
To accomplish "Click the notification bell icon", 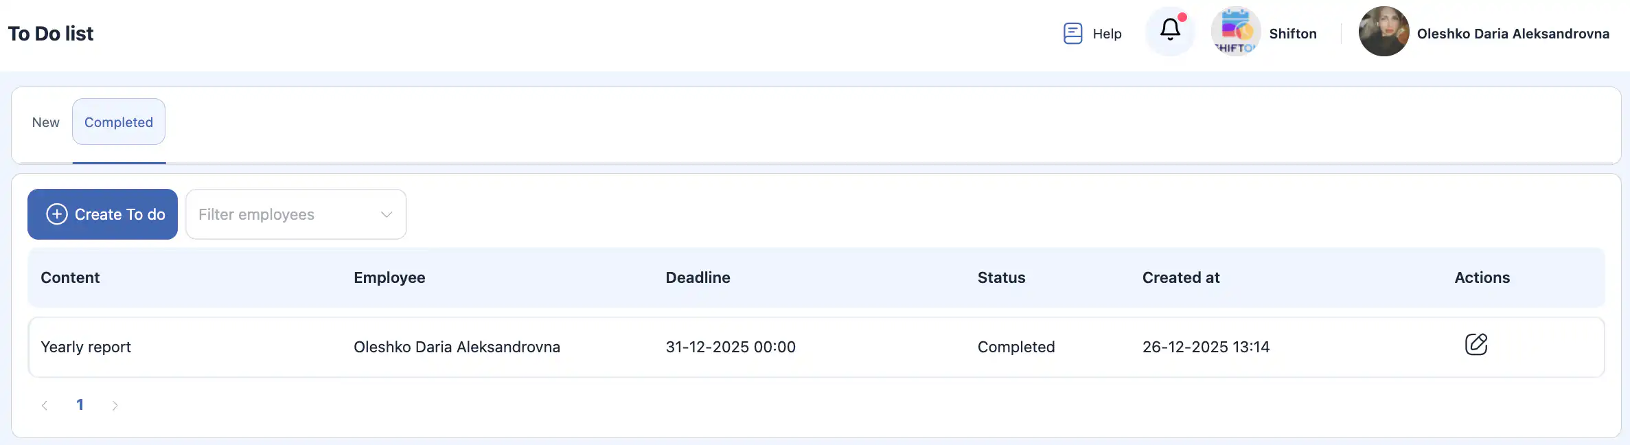I will [1170, 30].
